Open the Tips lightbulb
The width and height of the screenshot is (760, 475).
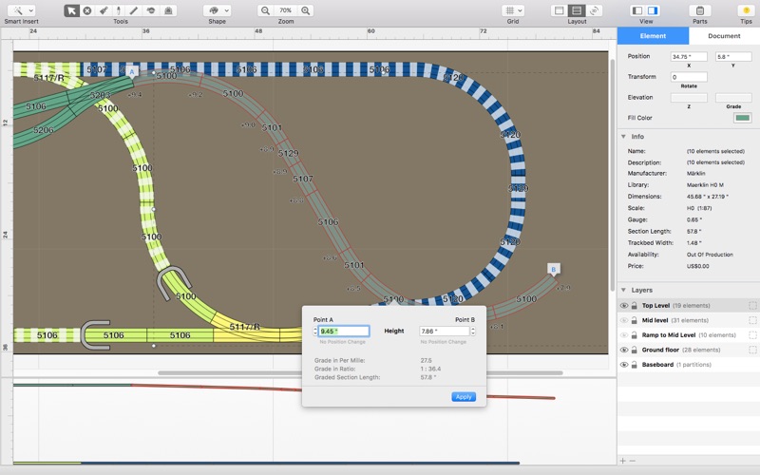[x=746, y=10]
